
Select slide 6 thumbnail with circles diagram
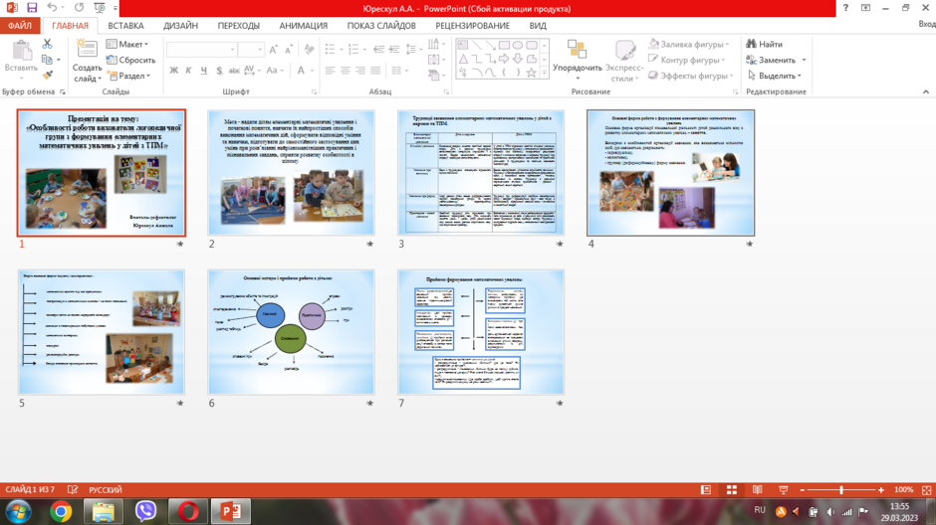(x=292, y=332)
